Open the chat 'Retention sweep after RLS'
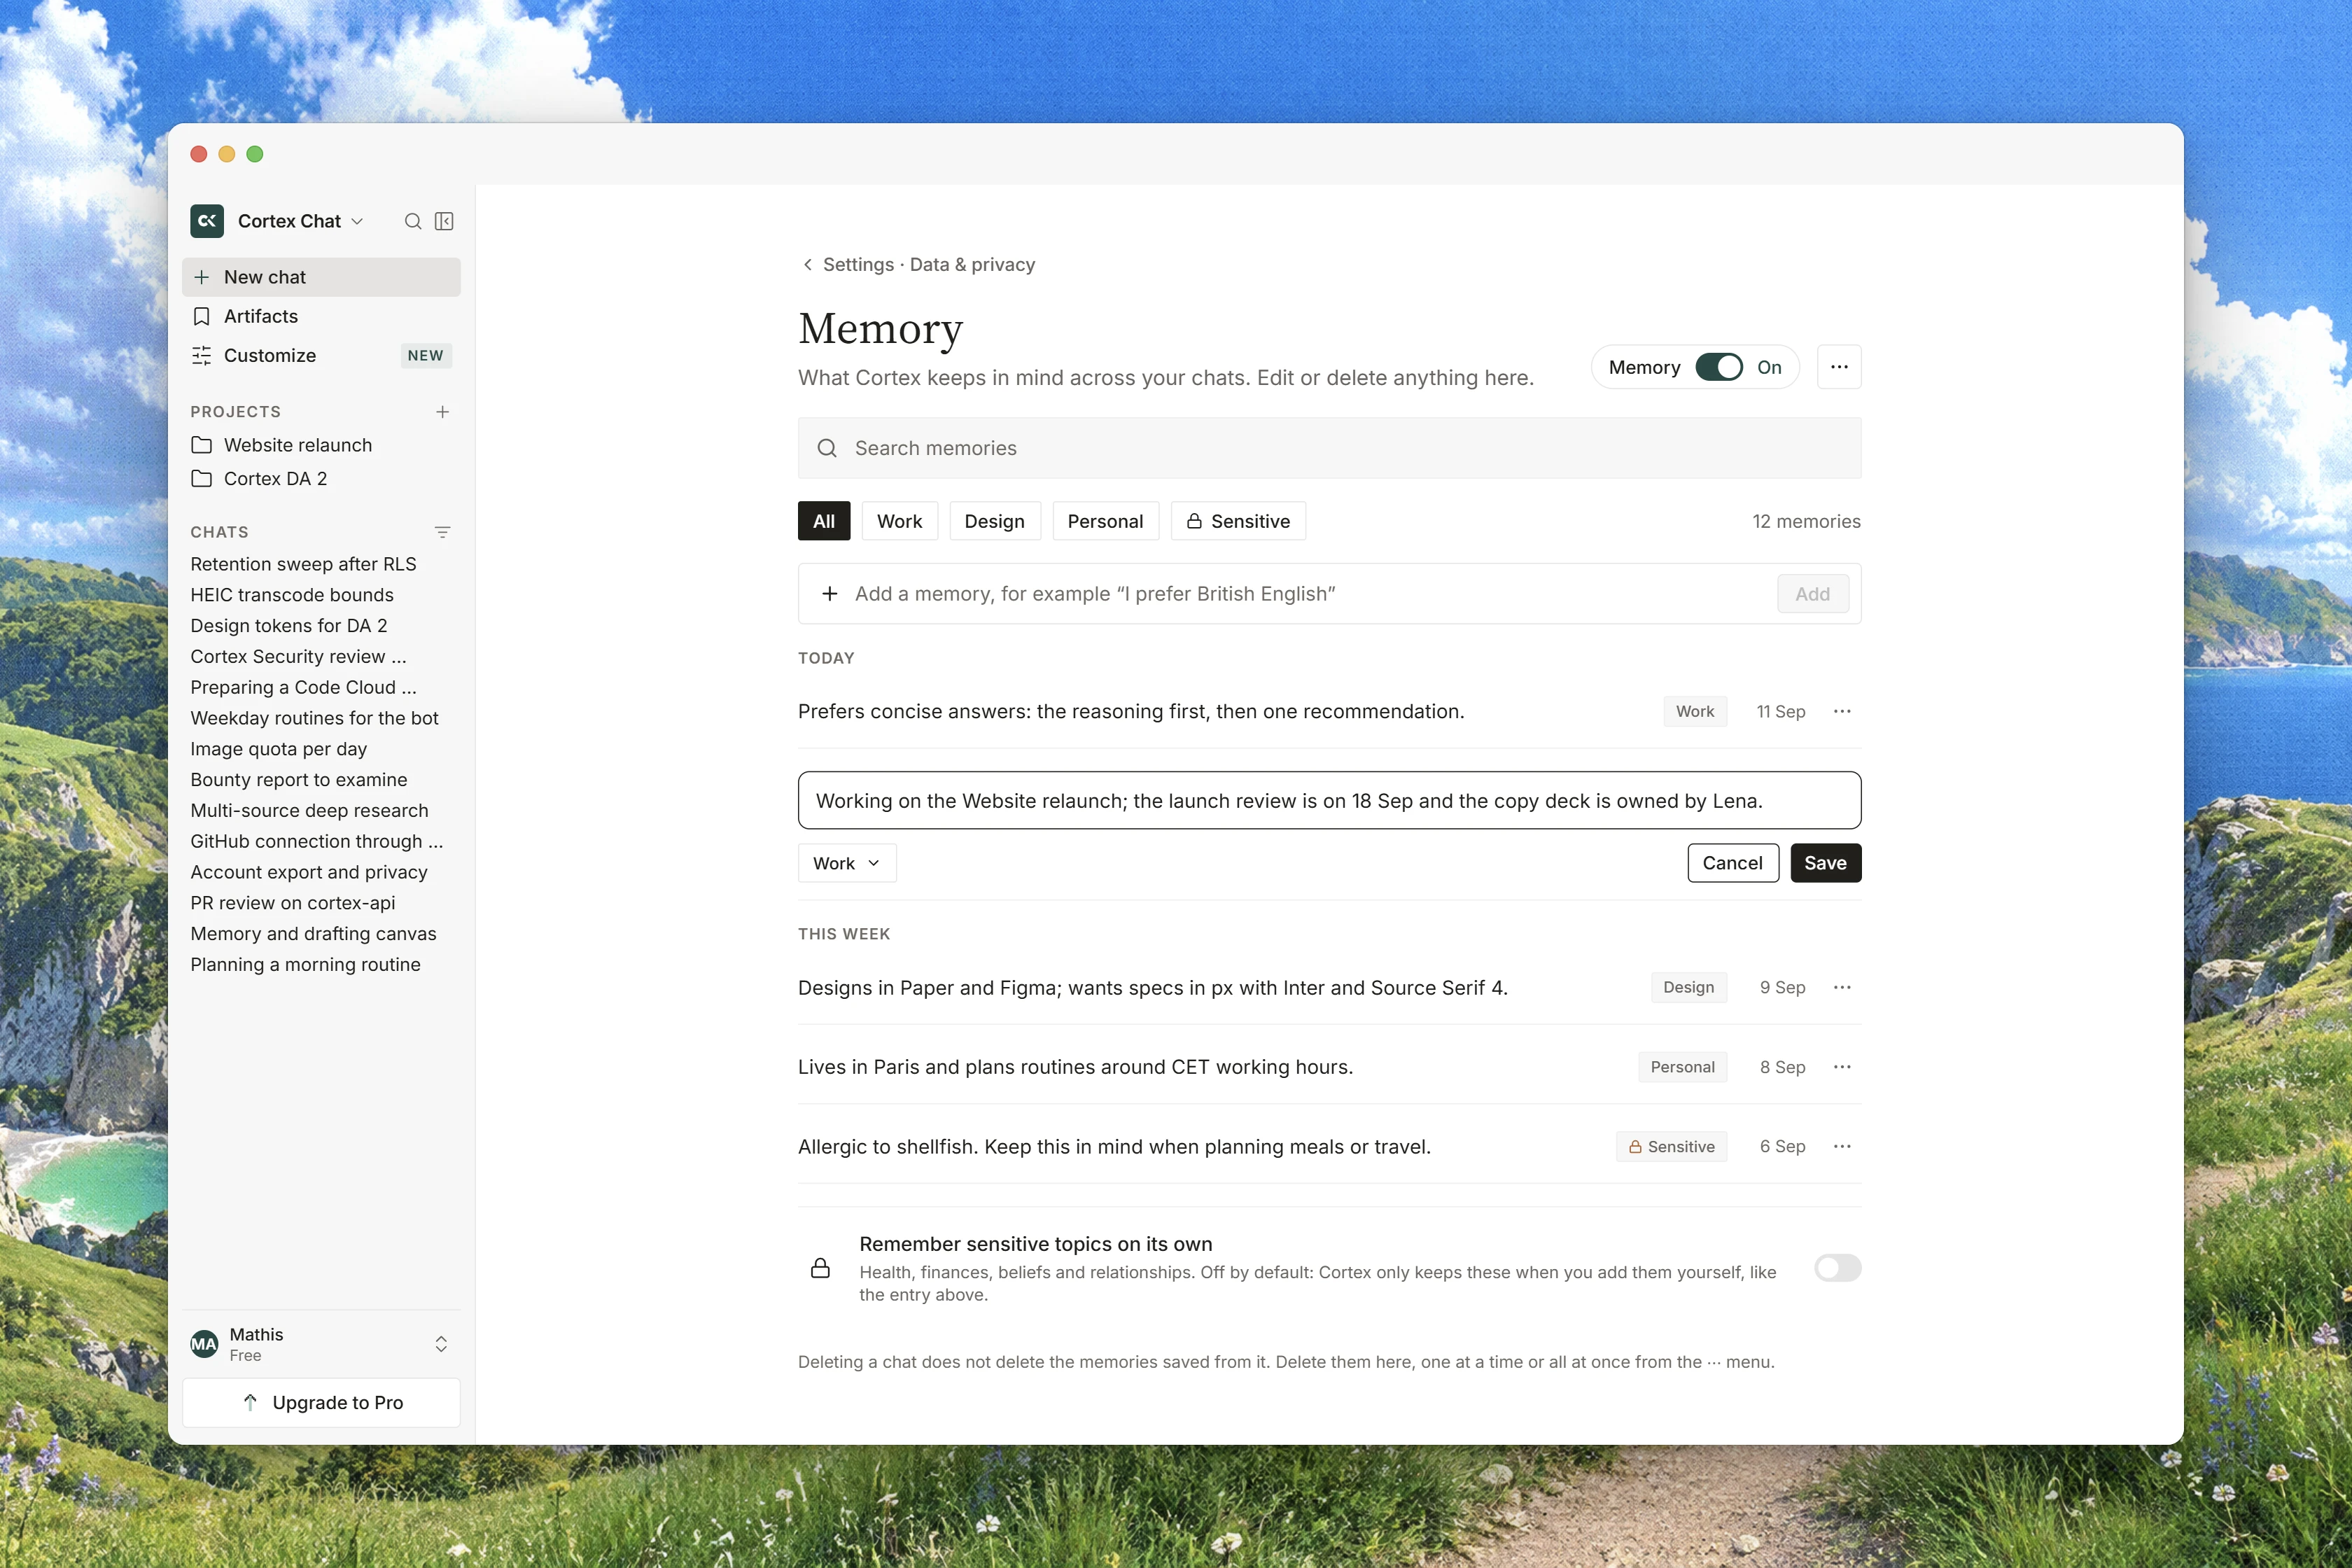 tap(303, 564)
